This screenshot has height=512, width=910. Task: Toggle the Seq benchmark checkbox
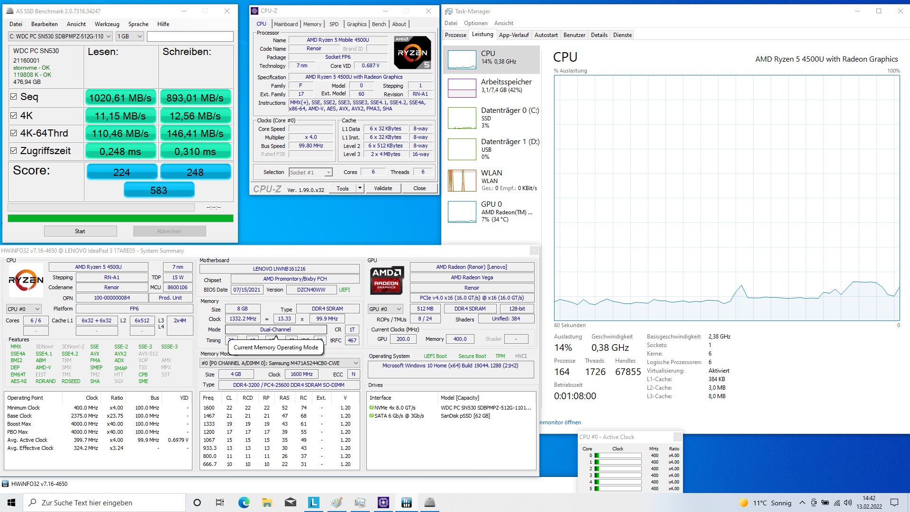pyautogui.click(x=14, y=97)
